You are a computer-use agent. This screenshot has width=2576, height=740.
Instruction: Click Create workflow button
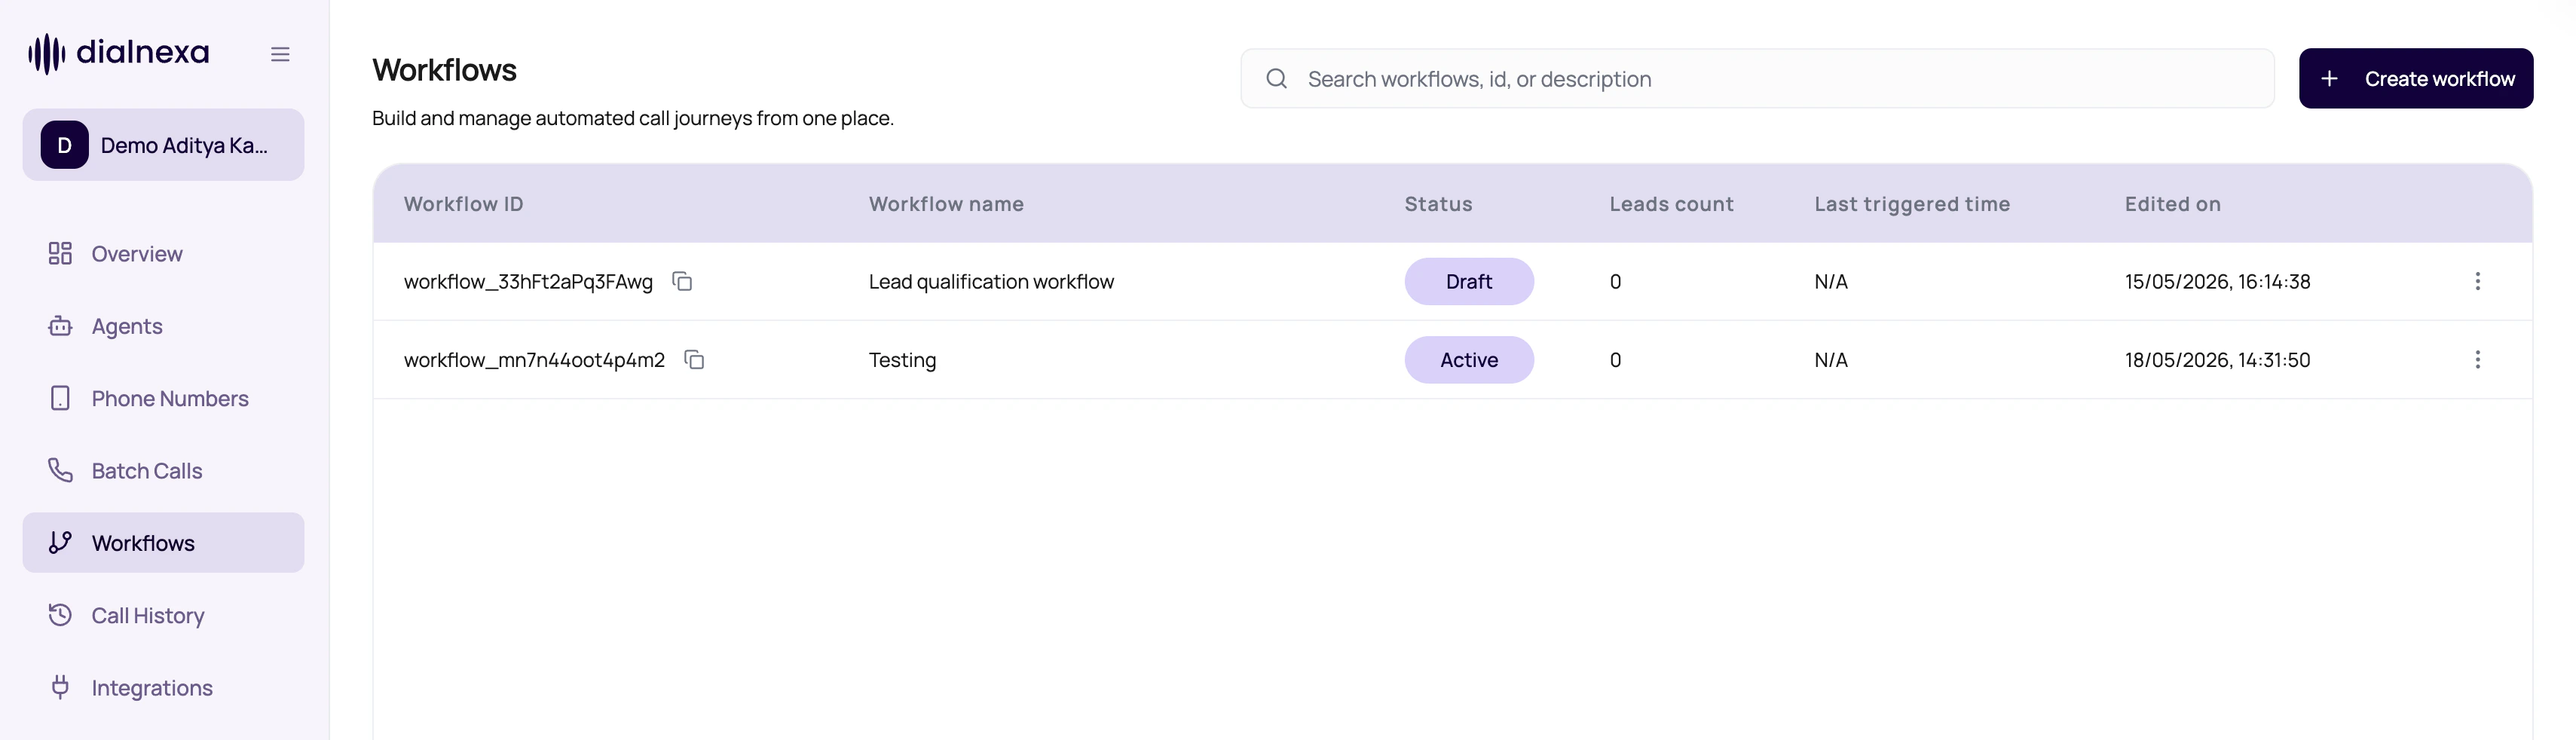click(2415, 79)
